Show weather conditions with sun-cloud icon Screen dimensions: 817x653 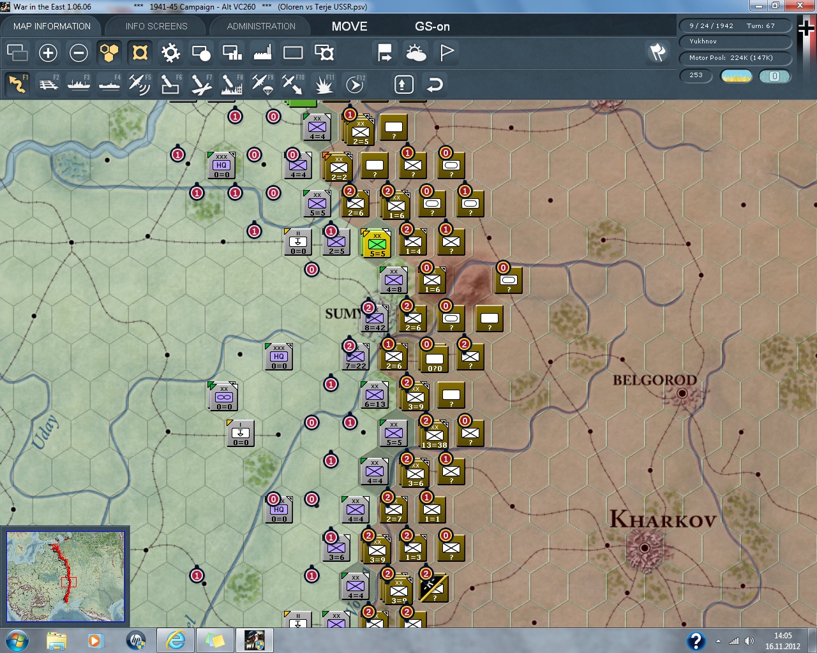pos(416,52)
